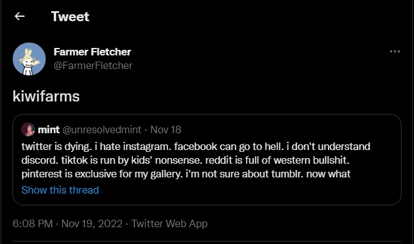Screen dimensions: 414x244
Task: Click the Farmer Fletcher display name
Action: (x=92, y=52)
